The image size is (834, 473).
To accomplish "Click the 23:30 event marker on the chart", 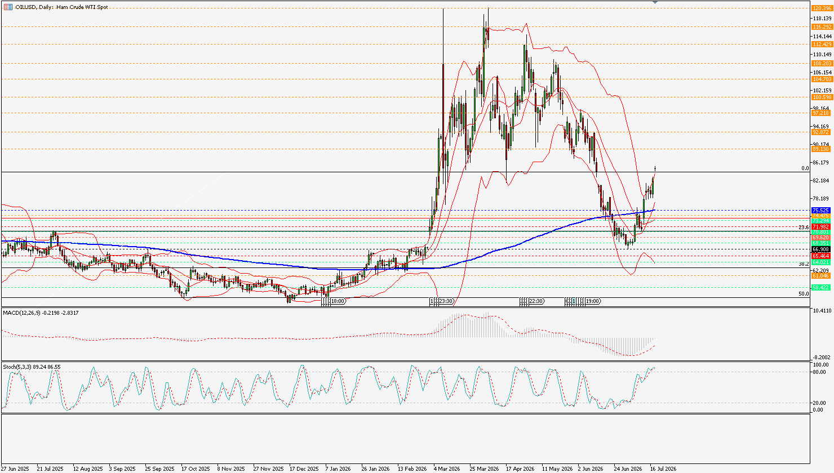I will (445, 301).
